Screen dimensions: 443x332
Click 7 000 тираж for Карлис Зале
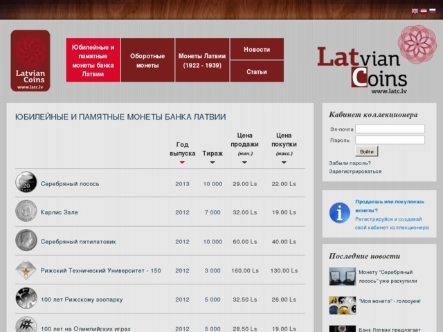tap(213, 212)
